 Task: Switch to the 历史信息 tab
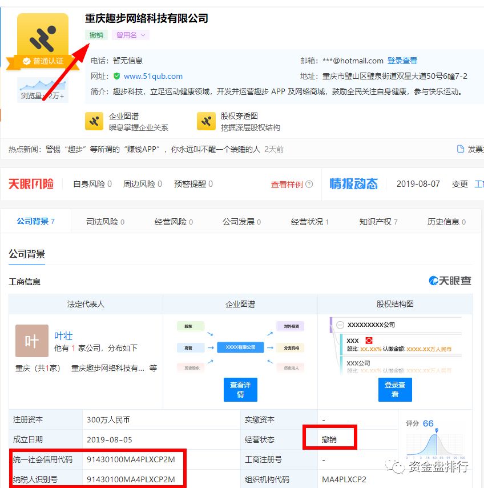click(446, 222)
